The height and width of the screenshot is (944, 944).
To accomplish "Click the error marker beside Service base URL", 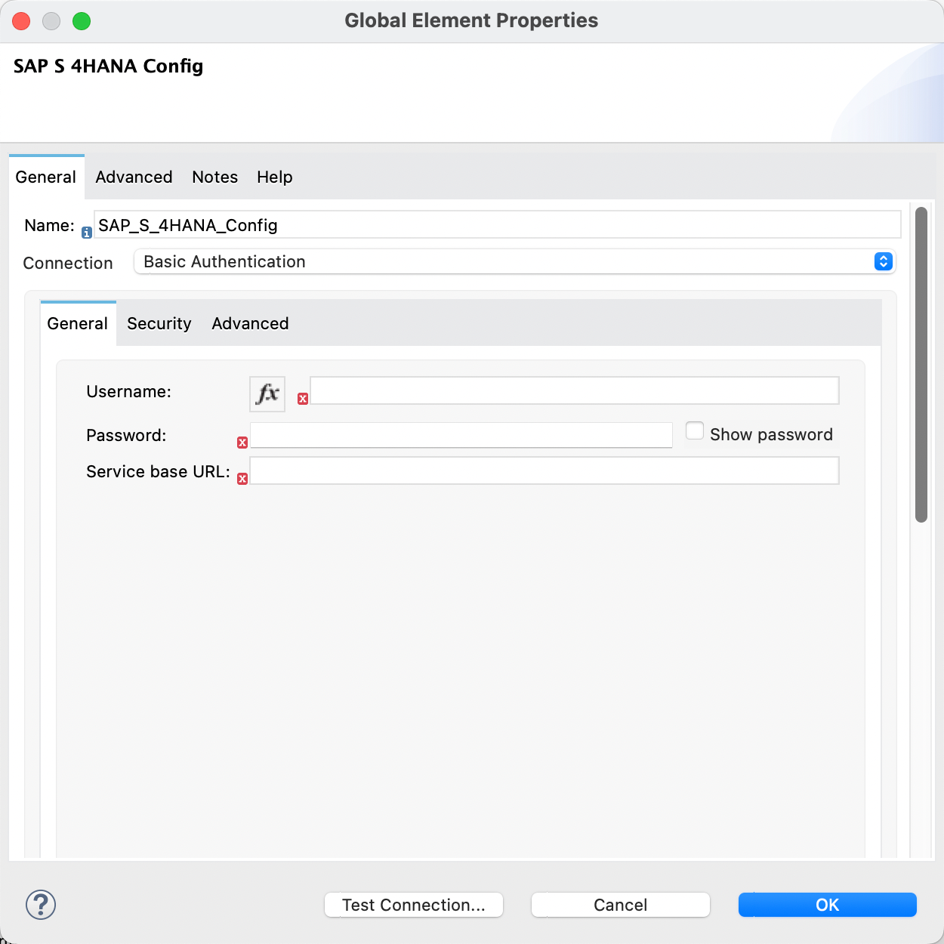I will 242,479.
